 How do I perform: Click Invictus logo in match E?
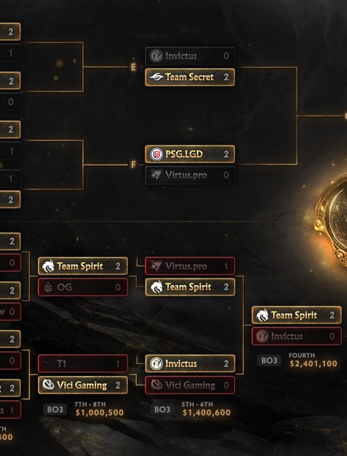[x=156, y=56]
